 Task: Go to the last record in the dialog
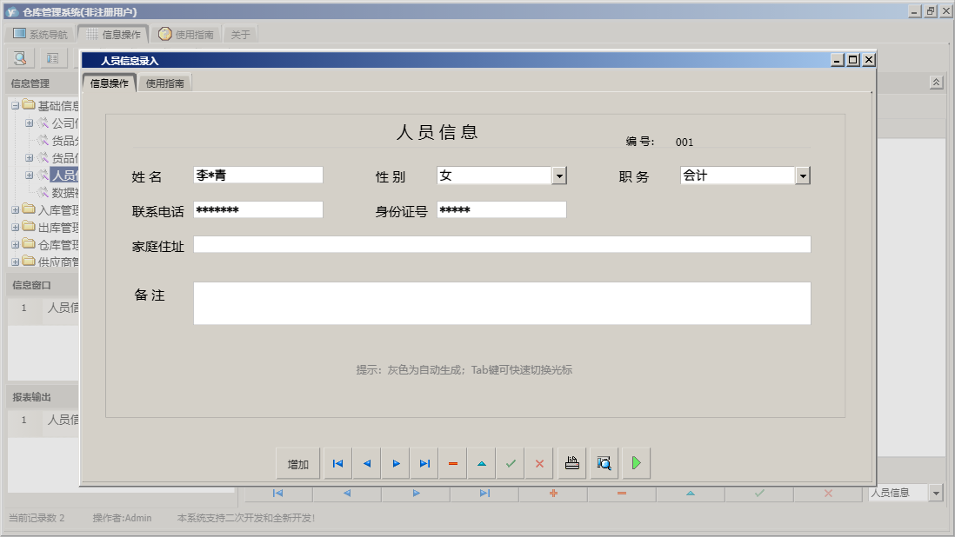[x=424, y=463]
